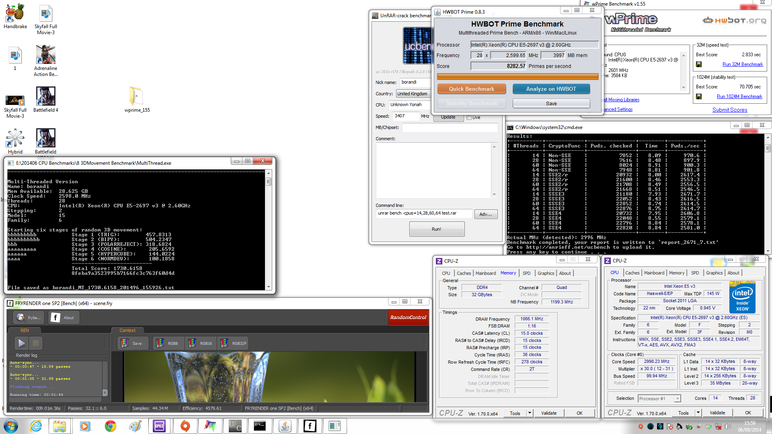This screenshot has height=434, width=772.
Task: Open wprime_155 folder on desktop
Action: [137, 99]
